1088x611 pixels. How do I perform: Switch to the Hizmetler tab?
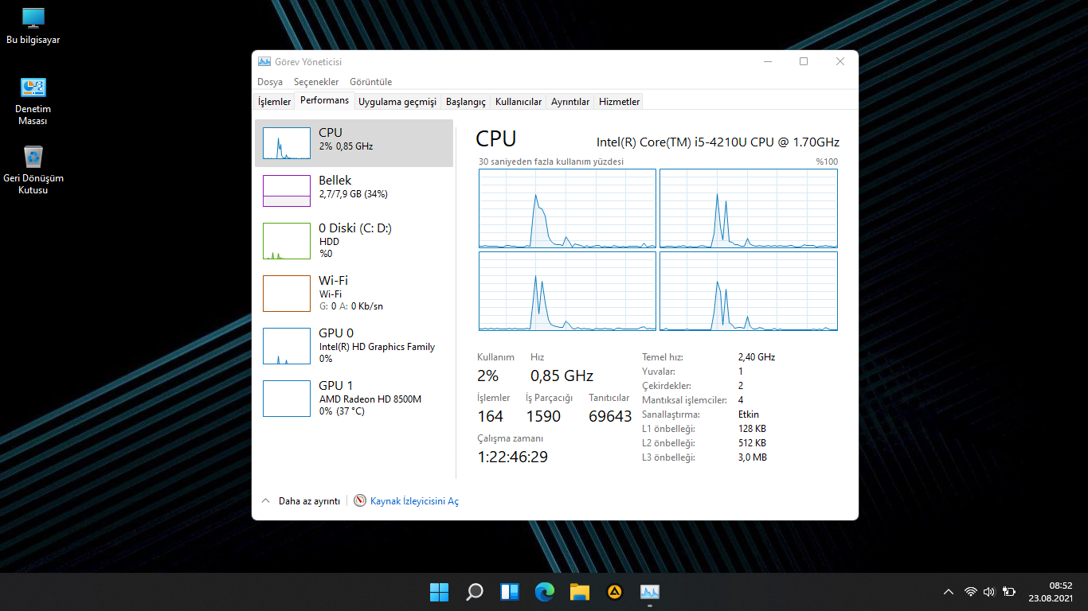[619, 102]
